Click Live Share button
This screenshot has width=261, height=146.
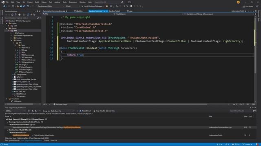point(248,6)
